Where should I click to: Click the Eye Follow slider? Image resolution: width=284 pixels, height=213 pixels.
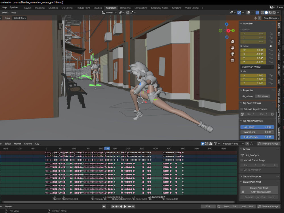(257, 127)
